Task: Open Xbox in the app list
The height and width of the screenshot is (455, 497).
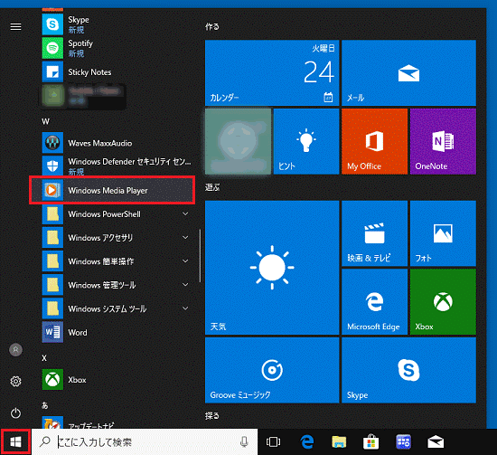Action: pyautogui.click(x=116, y=380)
